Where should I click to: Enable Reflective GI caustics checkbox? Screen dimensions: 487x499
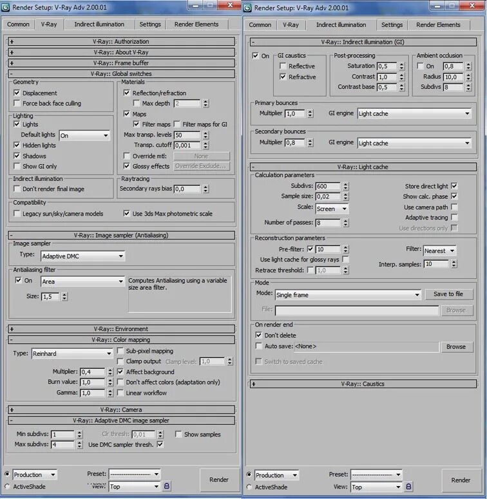(x=283, y=66)
